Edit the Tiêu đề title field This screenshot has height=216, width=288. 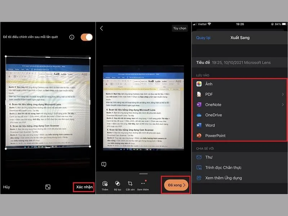(239, 62)
